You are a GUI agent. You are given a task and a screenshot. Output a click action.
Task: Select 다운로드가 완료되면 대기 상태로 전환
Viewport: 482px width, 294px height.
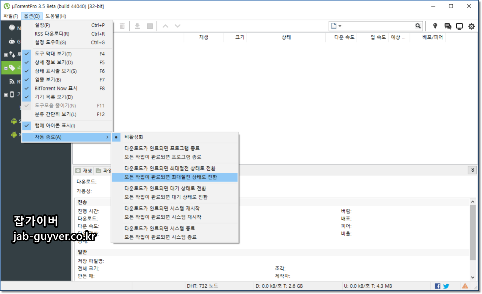click(x=175, y=188)
